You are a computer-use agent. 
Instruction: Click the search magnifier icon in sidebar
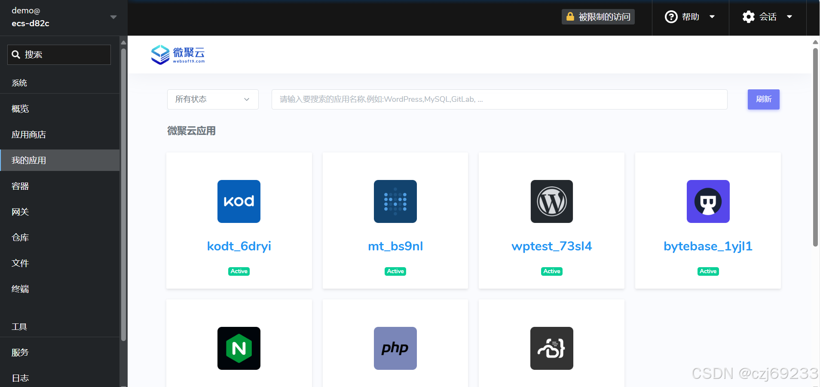click(x=16, y=55)
